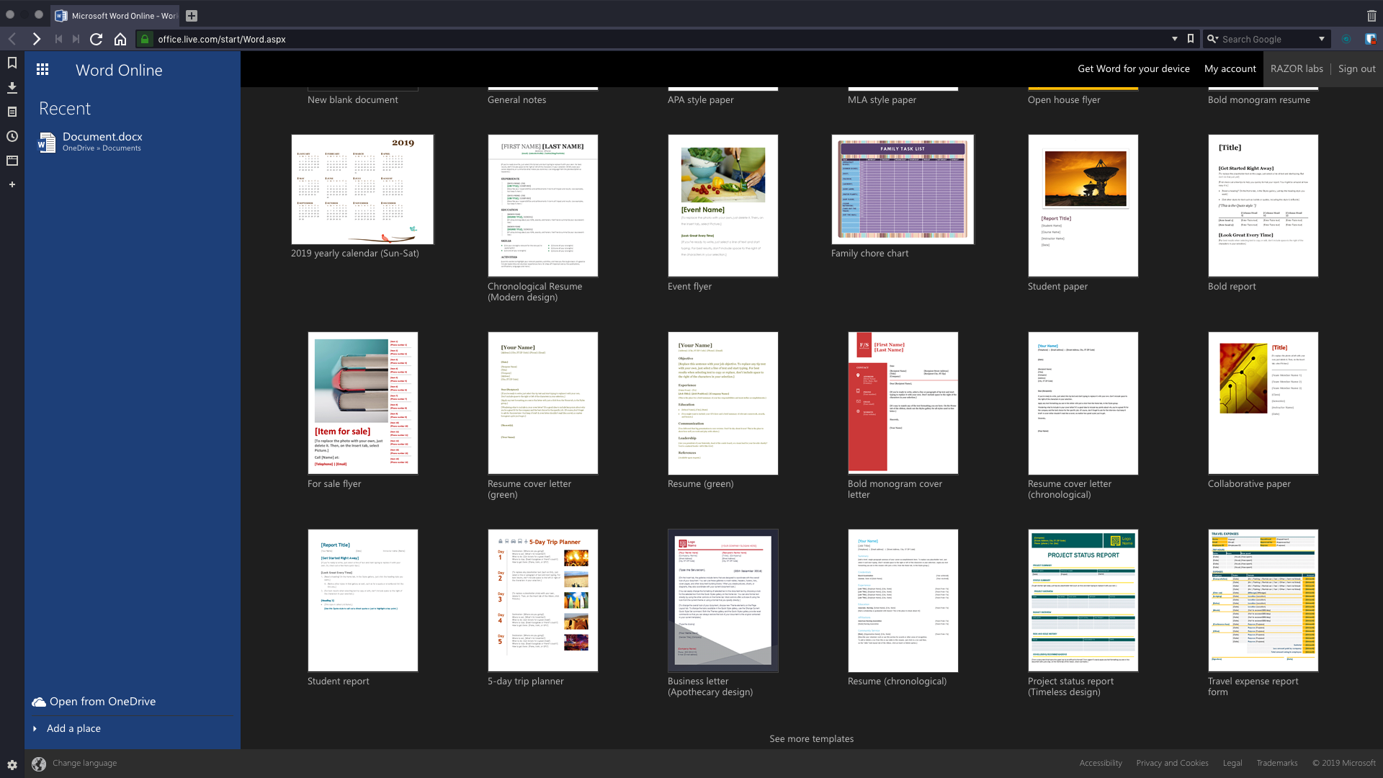The height and width of the screenshot is (778, 1383).
Task: Click the green secure lock icon
Action: pos(145,39)
